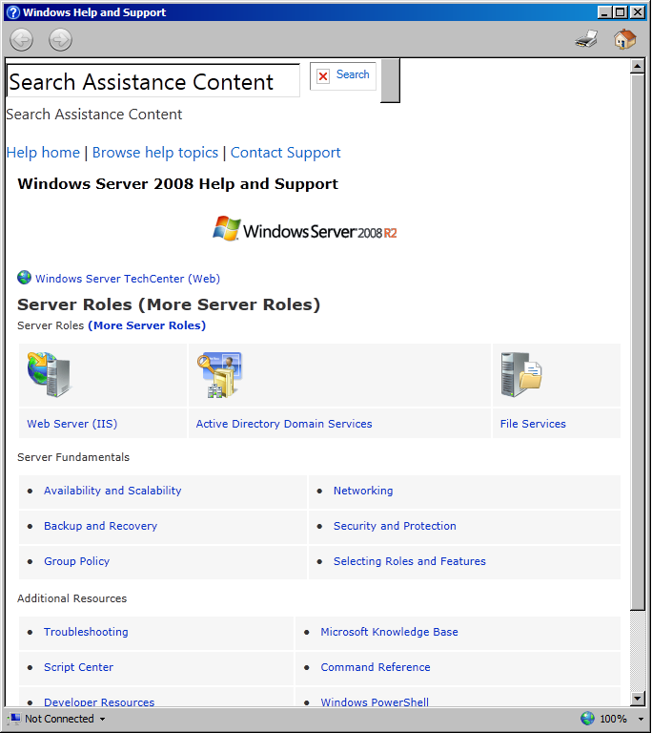Open the File Services link
The image size is (652, 733).
pos(533,424)
